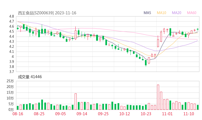Image resolution: width=202 pixels, height=120 pixels.
Task: Click the MA60 legend label
Action: click(x=192, y=13)
